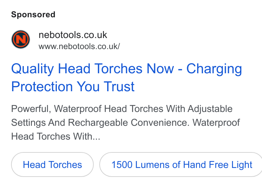
Task: Visit the advertiser via the circular favicon
Action: pos(21,39)
